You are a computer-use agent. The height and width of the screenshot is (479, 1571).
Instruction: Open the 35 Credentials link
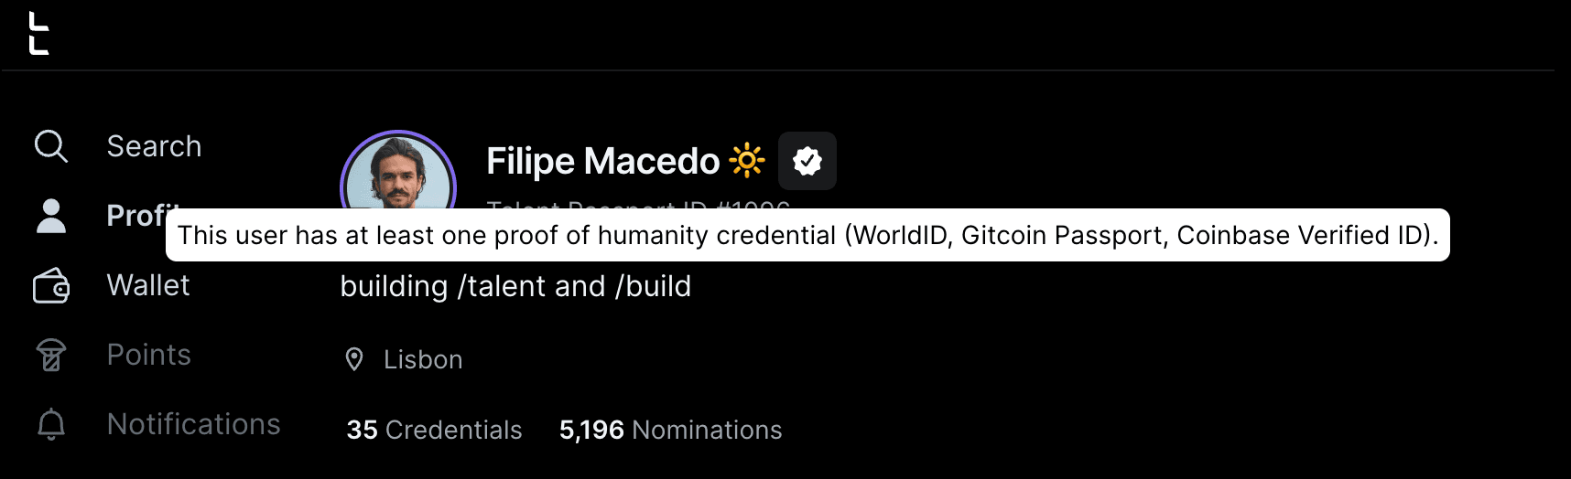[x=434, y=430]
